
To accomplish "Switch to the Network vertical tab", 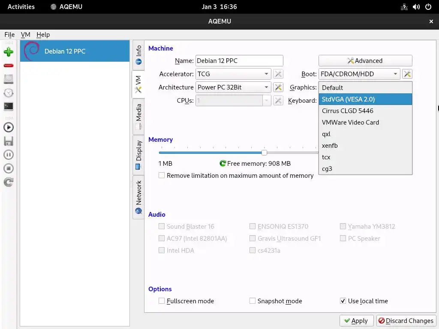I will [x=138, y=197].
